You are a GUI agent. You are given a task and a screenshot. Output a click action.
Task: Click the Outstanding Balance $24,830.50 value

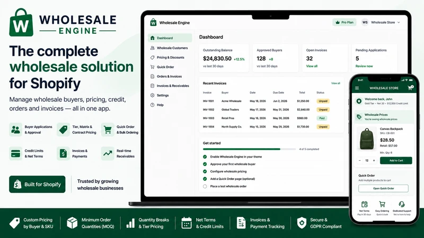pos(217,59)
